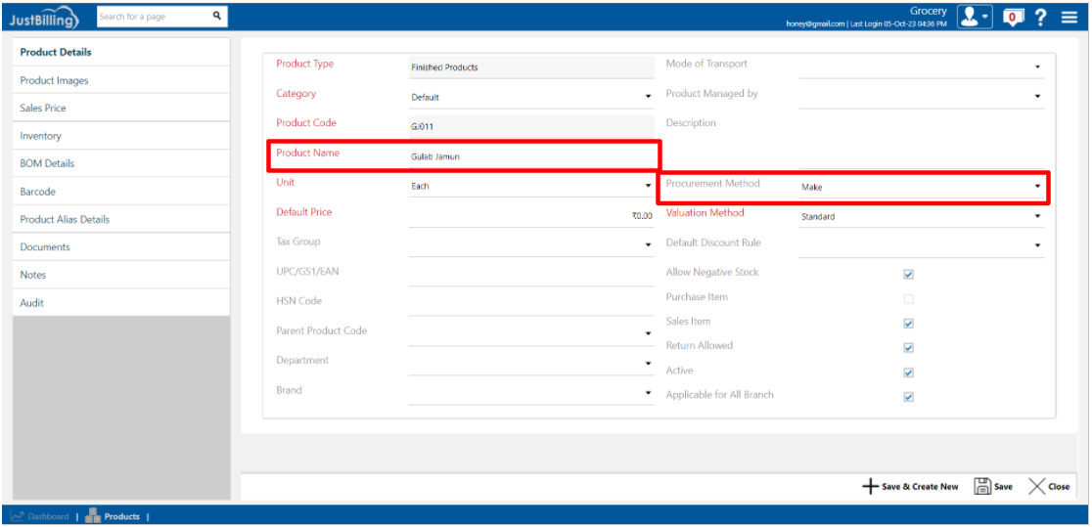1092x527 pixels.
Task: Click the search magnifier icon
Action: pos(216,16)
